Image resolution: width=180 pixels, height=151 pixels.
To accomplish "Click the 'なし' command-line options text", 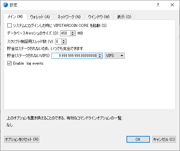I will pyautogui.click(x=10, y=125).
